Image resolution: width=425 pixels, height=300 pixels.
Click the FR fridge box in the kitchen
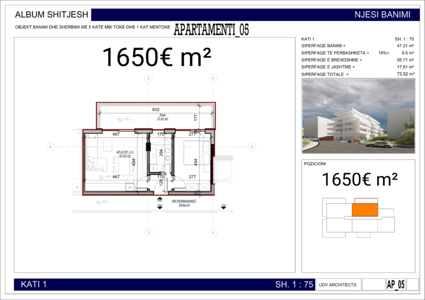pos(129,187)
